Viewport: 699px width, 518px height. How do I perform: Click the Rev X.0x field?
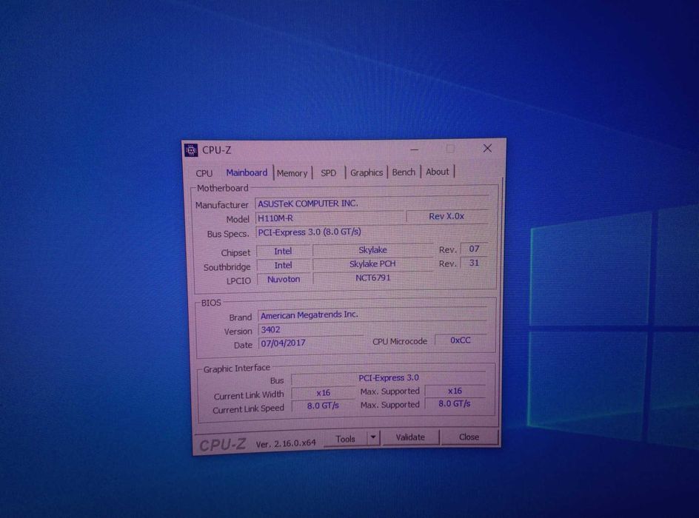pyautogui.click(x=447, y=216)
